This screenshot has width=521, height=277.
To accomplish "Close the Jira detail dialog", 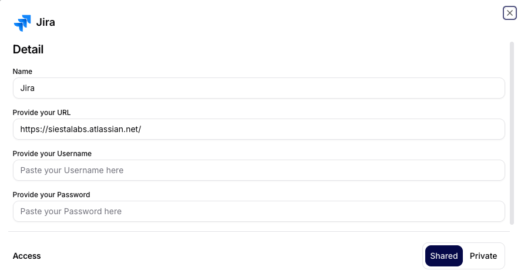I will click(x=509, y=13).
